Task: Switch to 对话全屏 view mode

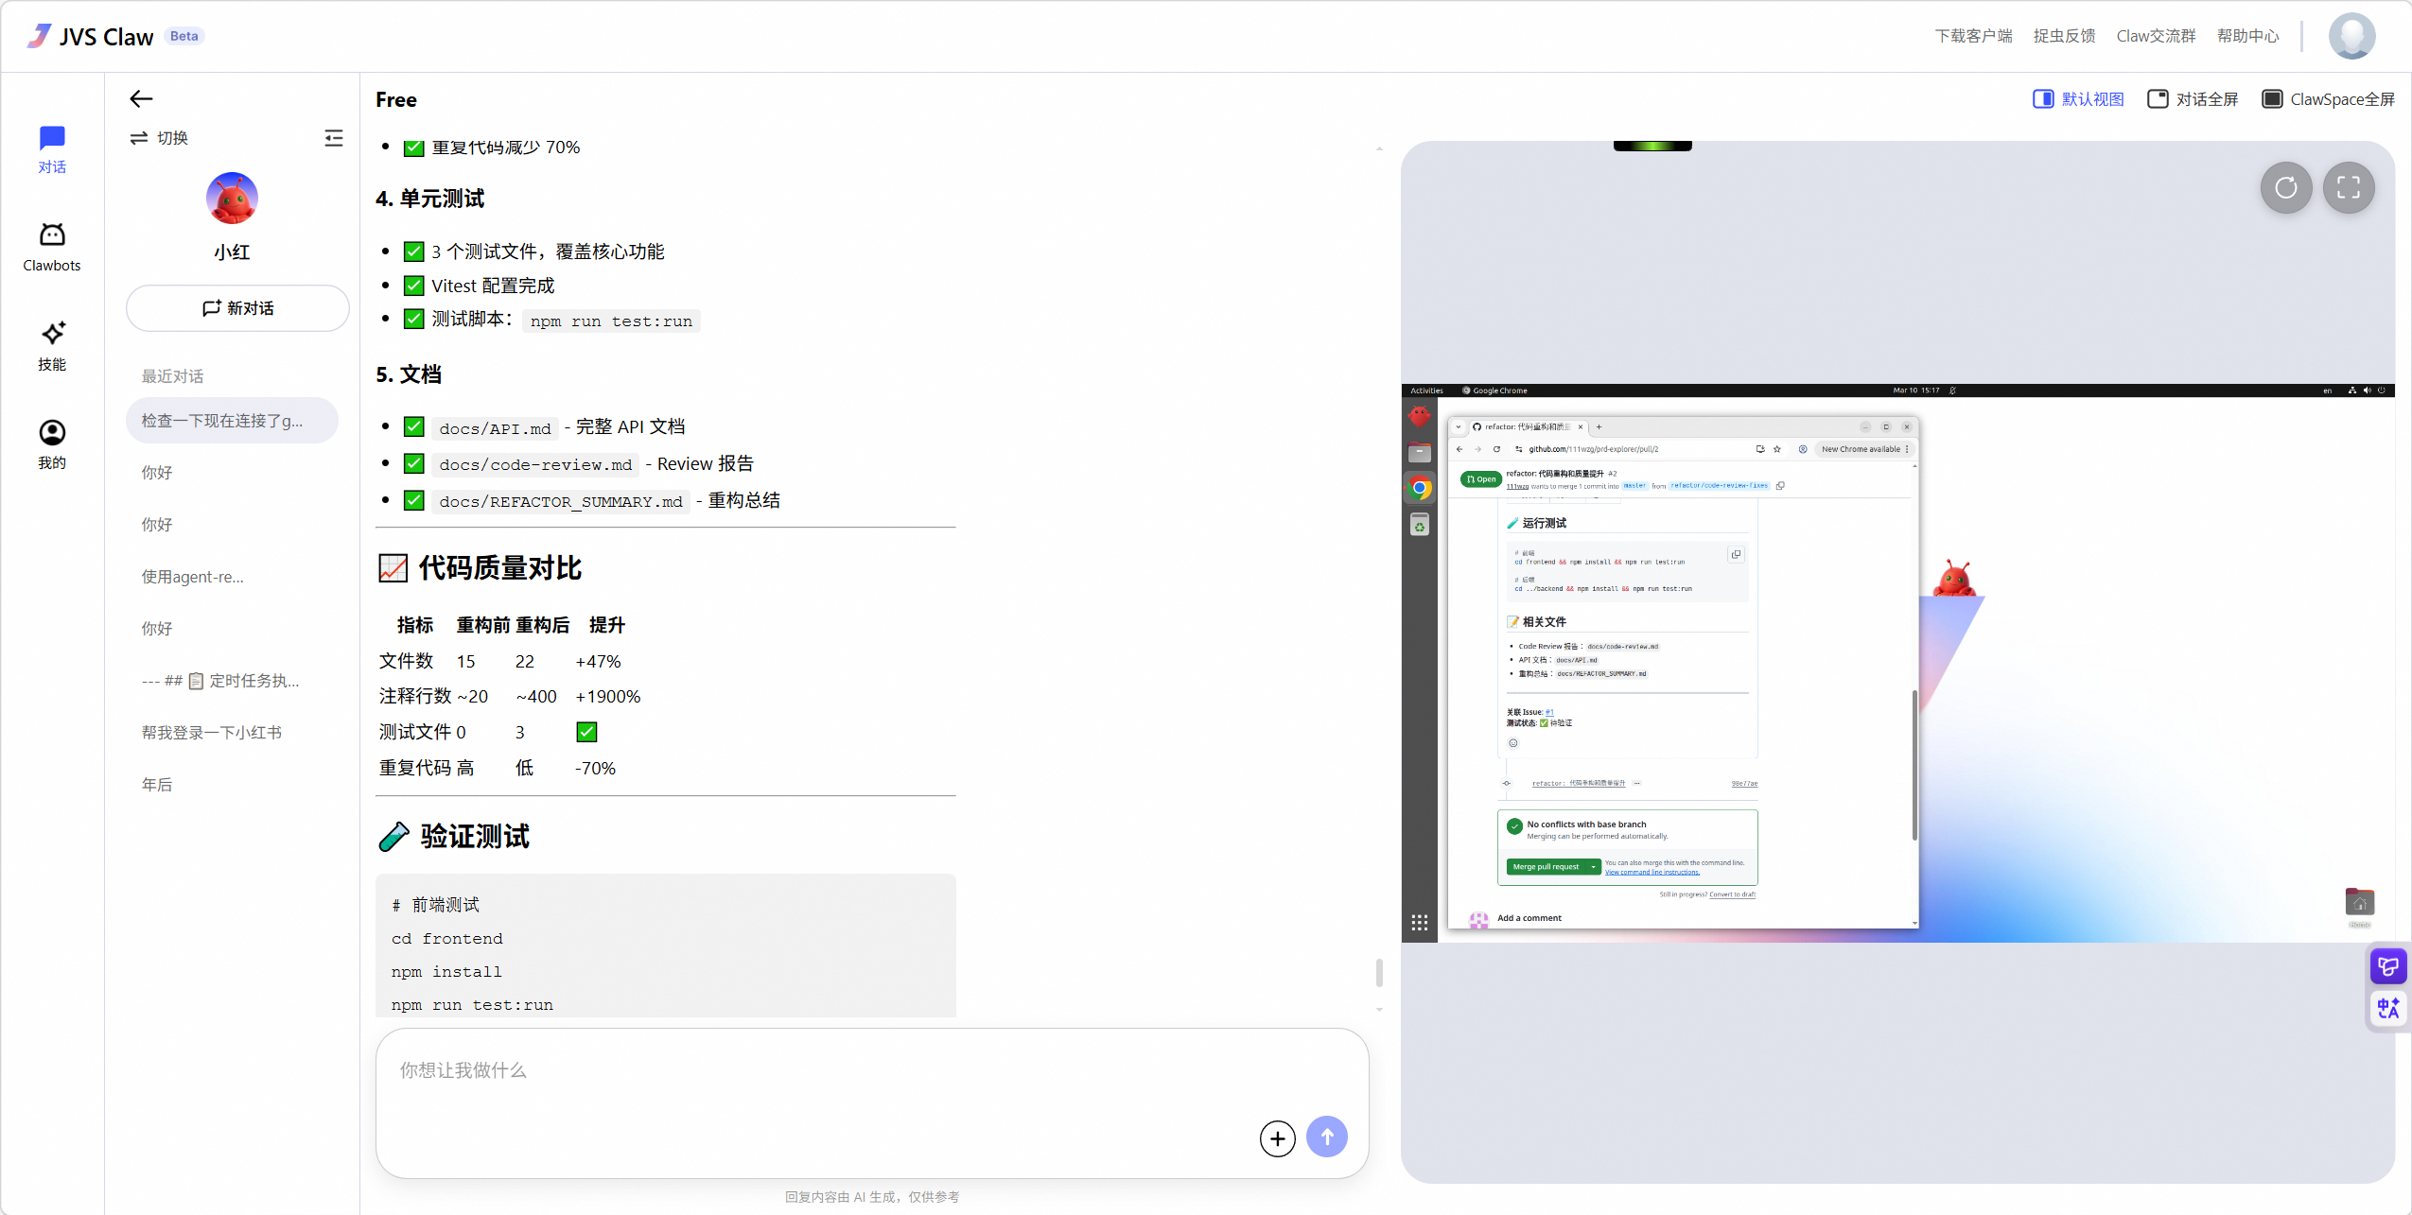Action: (x=2193, y=98)
